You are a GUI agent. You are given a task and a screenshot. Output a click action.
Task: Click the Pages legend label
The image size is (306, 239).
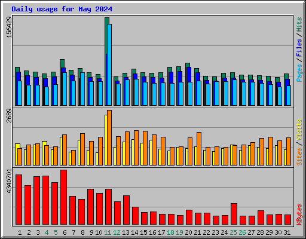click(299, 73)
